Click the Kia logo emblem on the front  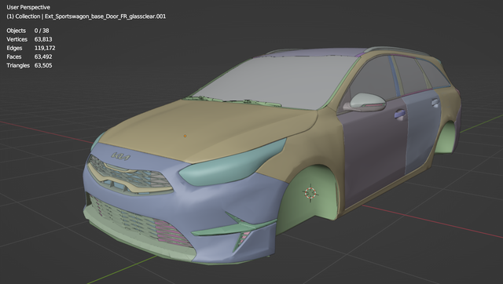click(x=120, y=156)
